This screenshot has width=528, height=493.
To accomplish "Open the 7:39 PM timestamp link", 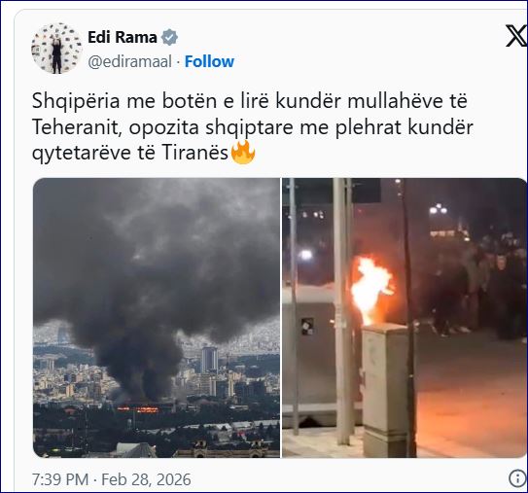I will coord(60,479).
